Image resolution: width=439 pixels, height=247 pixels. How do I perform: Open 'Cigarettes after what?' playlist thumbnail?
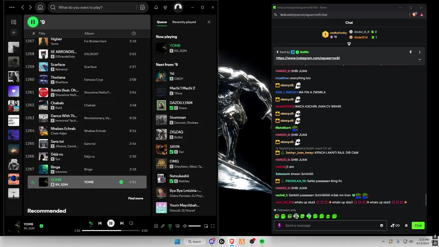14,120
